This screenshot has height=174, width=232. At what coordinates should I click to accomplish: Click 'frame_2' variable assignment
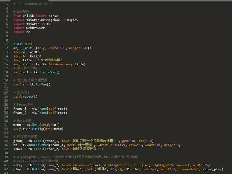20,113
